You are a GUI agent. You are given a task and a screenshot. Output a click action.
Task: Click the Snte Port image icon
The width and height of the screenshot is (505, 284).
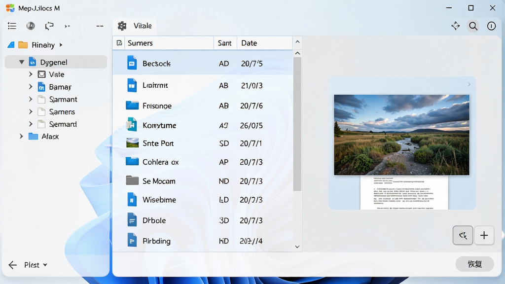[x=132, y=143]
